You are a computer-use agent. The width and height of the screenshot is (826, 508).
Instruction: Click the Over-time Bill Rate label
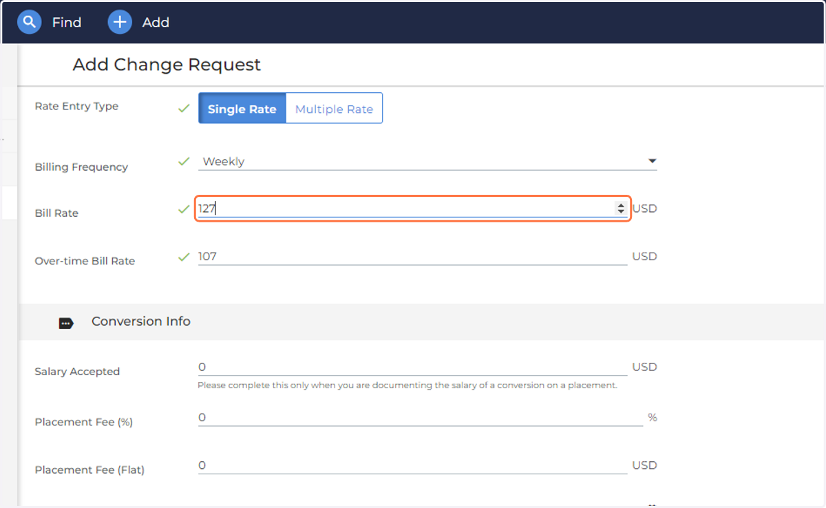[x=85, y=261]
